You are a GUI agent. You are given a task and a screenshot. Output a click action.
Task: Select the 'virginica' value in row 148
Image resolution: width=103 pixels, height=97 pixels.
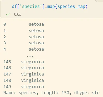33,80
